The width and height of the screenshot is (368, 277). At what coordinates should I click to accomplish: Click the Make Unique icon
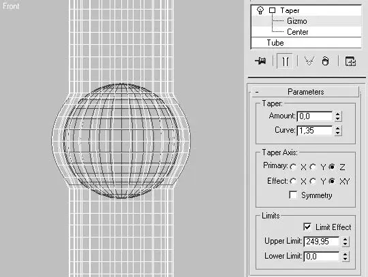[309, 61]
